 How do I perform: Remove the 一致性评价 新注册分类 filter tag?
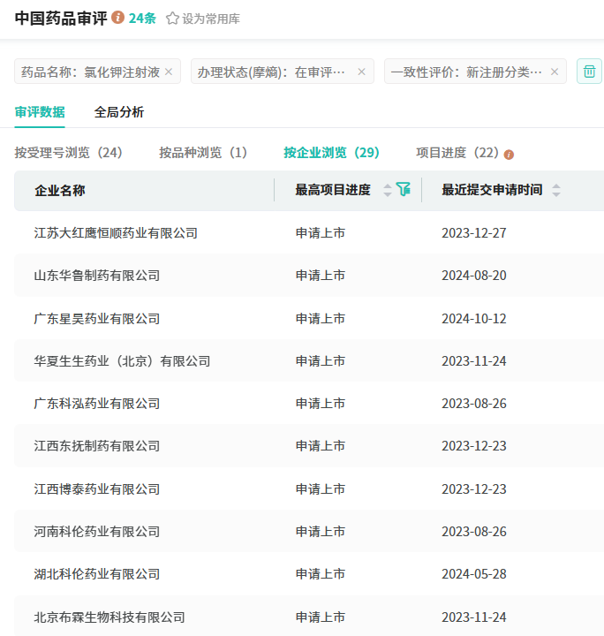click(x=555, y=72)
